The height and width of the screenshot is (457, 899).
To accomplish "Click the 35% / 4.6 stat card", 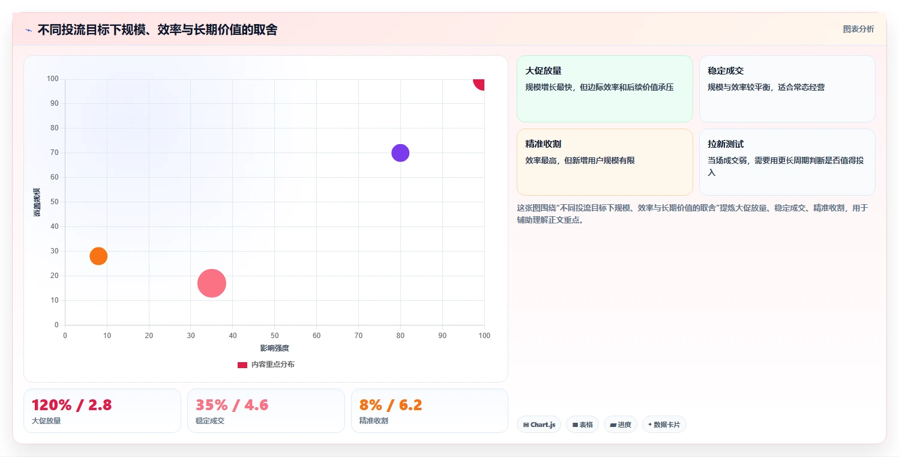I will pos(266,411).
